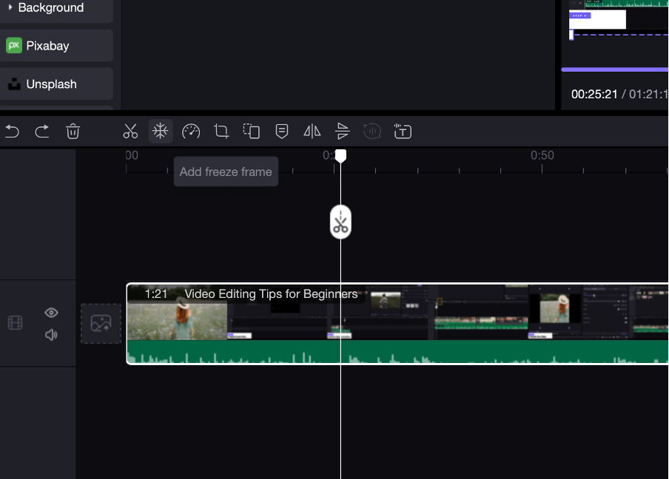This screenshot has height=479, width=669.
Task: Click the duplicate overlay icon in toolbar
Action: point(252,132)
